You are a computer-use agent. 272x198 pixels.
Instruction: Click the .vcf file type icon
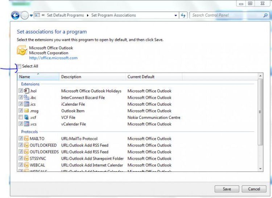tap(26, 117)
